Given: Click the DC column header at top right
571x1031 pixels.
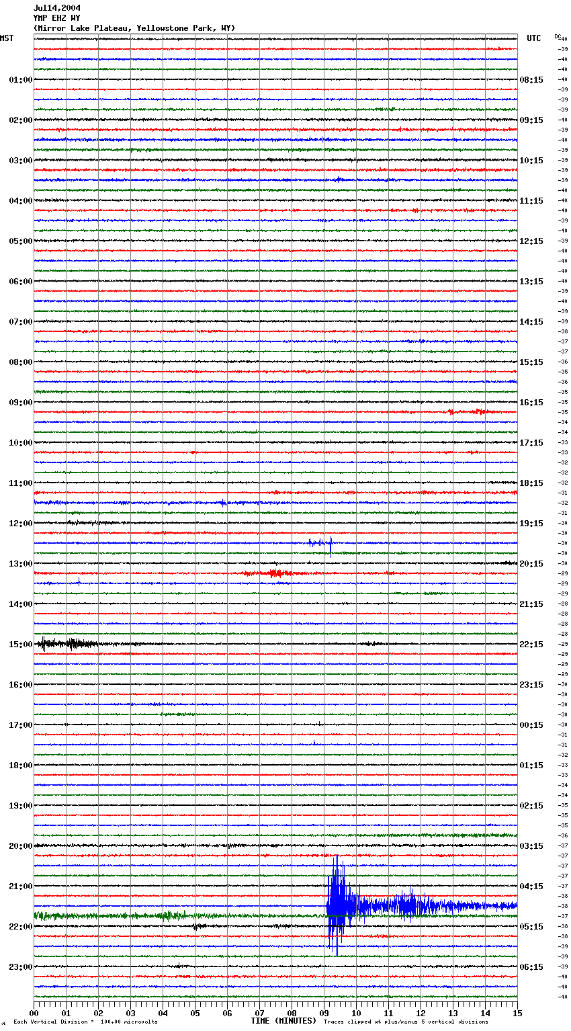Looking at the screenshot, I should pyautogui.click(x=558, y=36).
